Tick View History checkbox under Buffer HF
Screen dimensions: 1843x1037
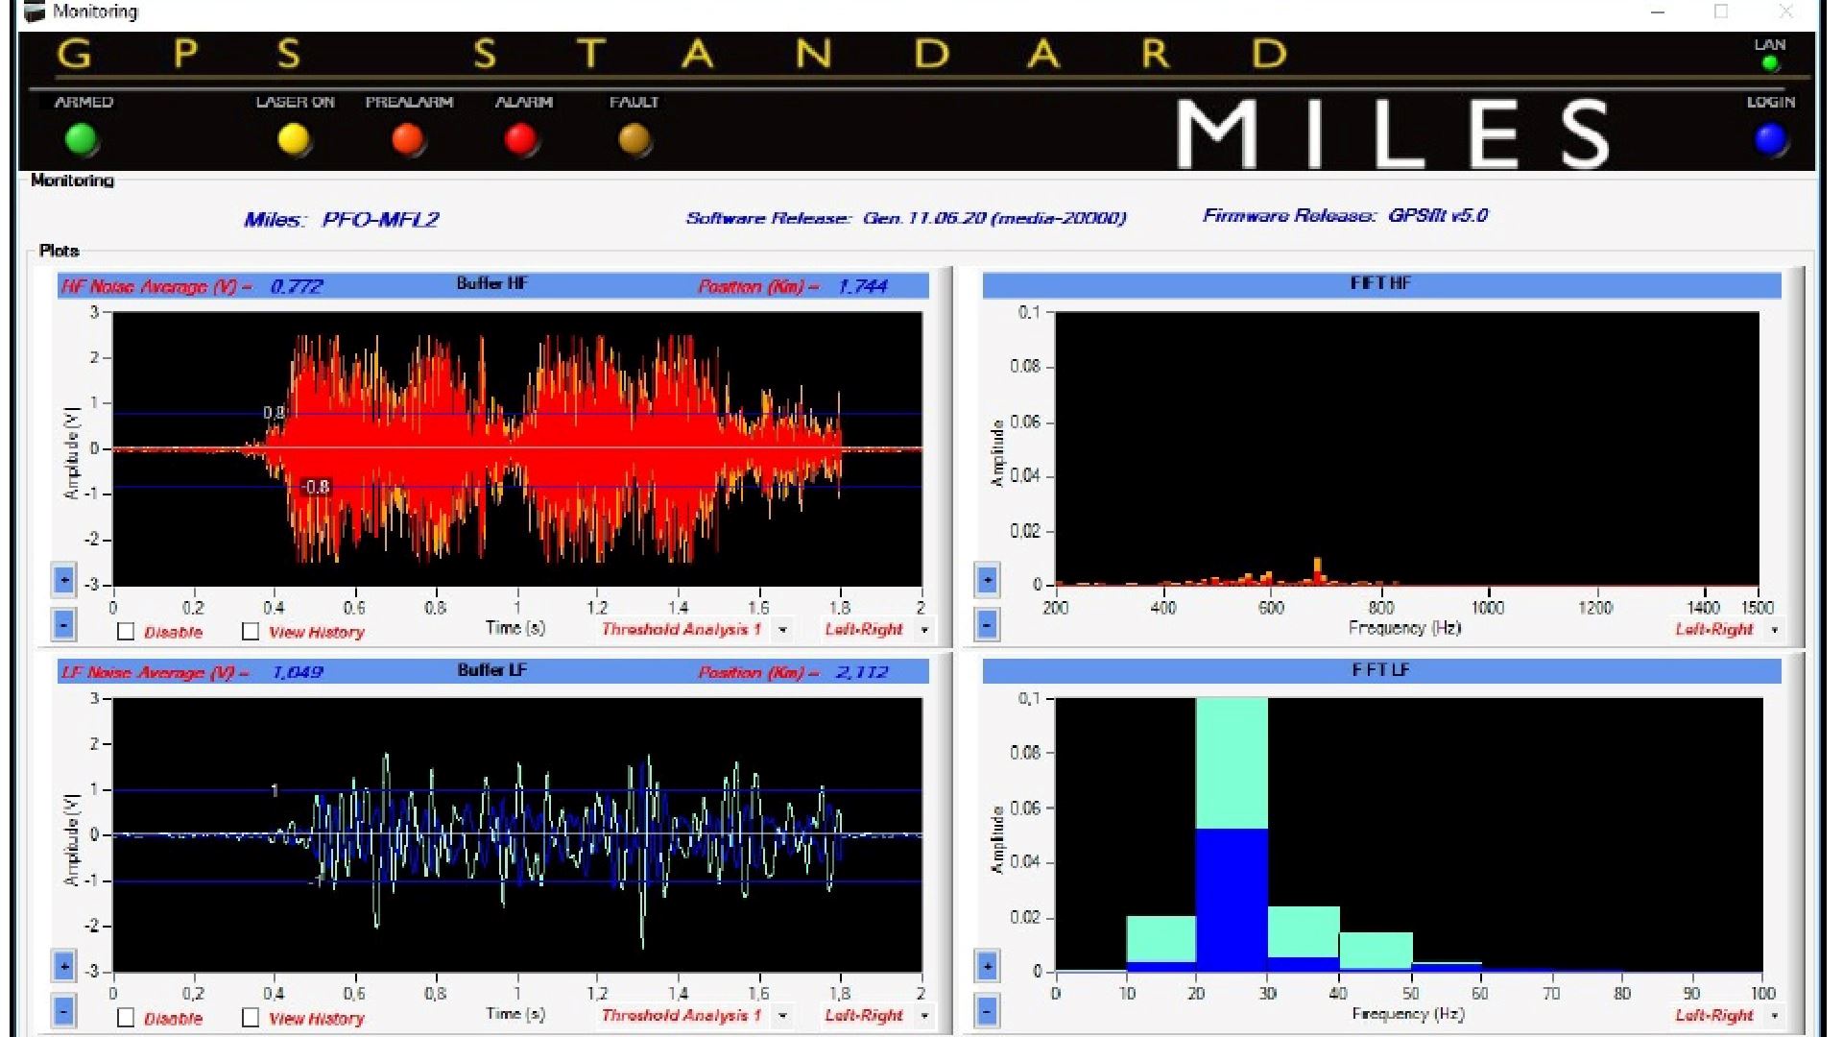(x=251, y=632)
